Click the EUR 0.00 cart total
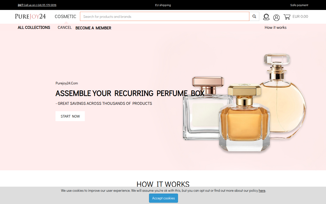The width and height of the screenshot is (326, 204). click(300, 17)
